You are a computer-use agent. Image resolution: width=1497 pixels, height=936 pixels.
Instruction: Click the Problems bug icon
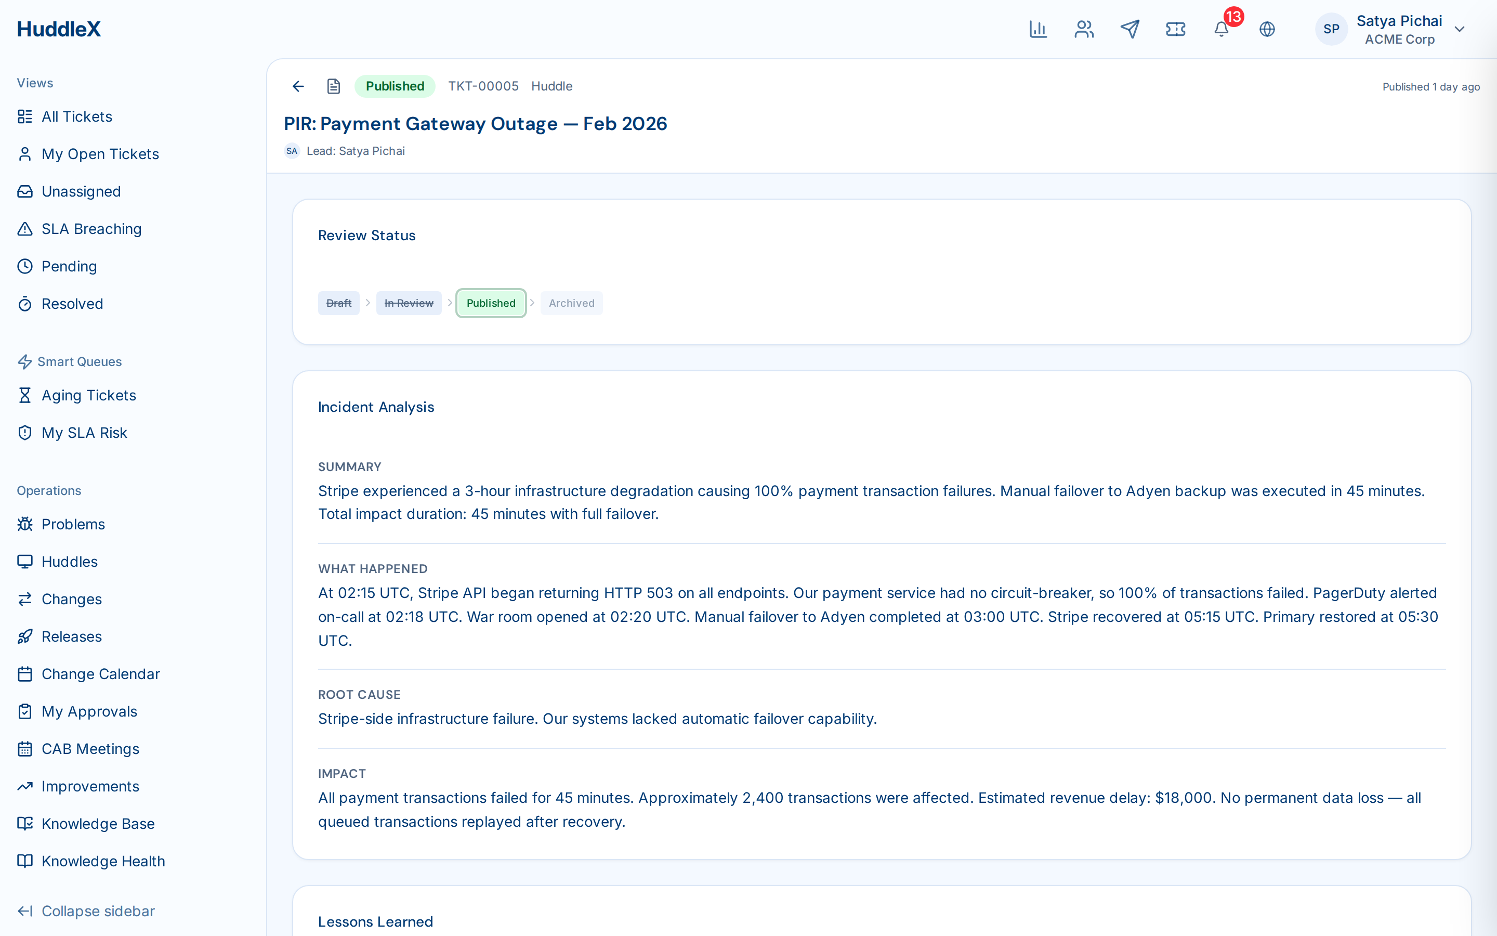tap(25, 524)
